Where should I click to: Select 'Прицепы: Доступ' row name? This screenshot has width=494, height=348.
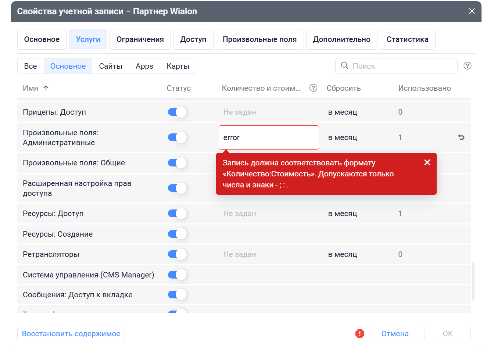tap(54, 112)
